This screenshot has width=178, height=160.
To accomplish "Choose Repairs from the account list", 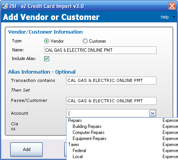I will [122, 120].
